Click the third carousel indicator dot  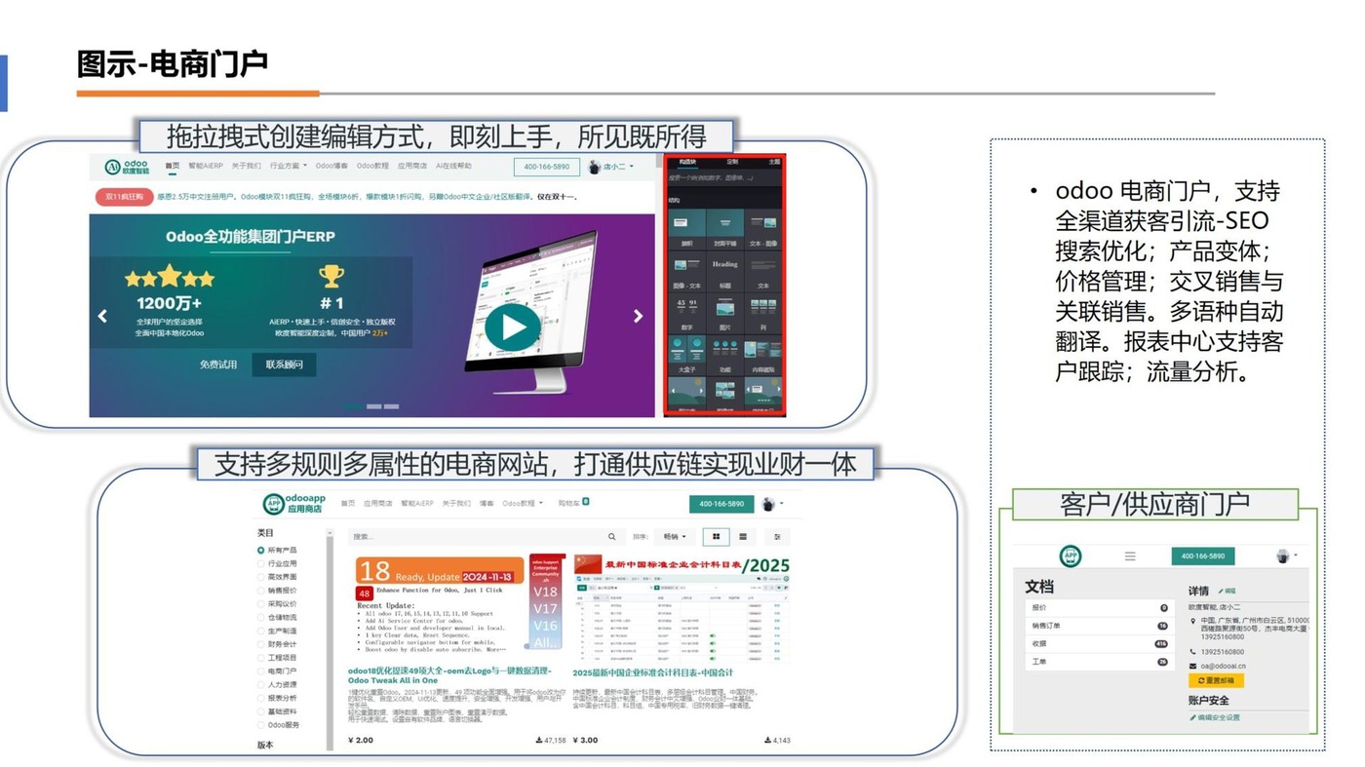pyautogui.click(x=391, y=406)
